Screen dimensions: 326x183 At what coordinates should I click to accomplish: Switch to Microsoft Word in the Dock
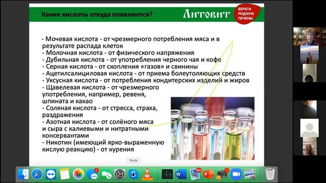point(181,174)
